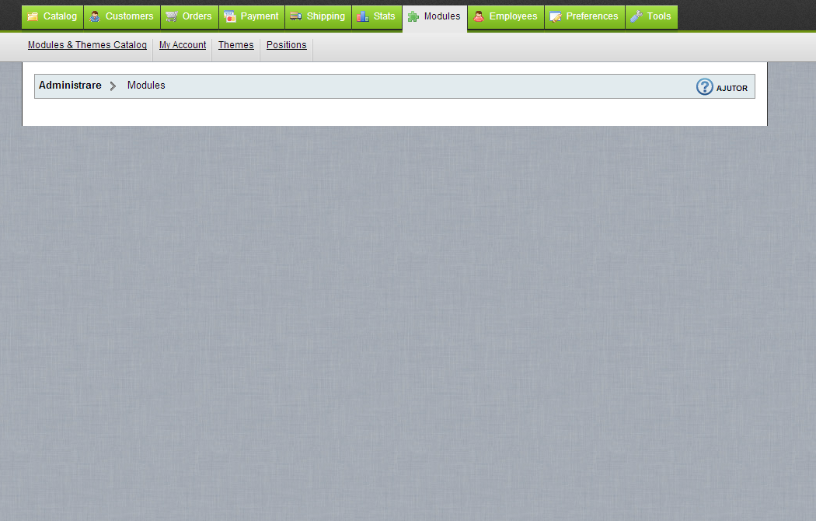Screen dimensions: 816x521
Task: Click the Stats bar chart icon
Action: point(363,16)
